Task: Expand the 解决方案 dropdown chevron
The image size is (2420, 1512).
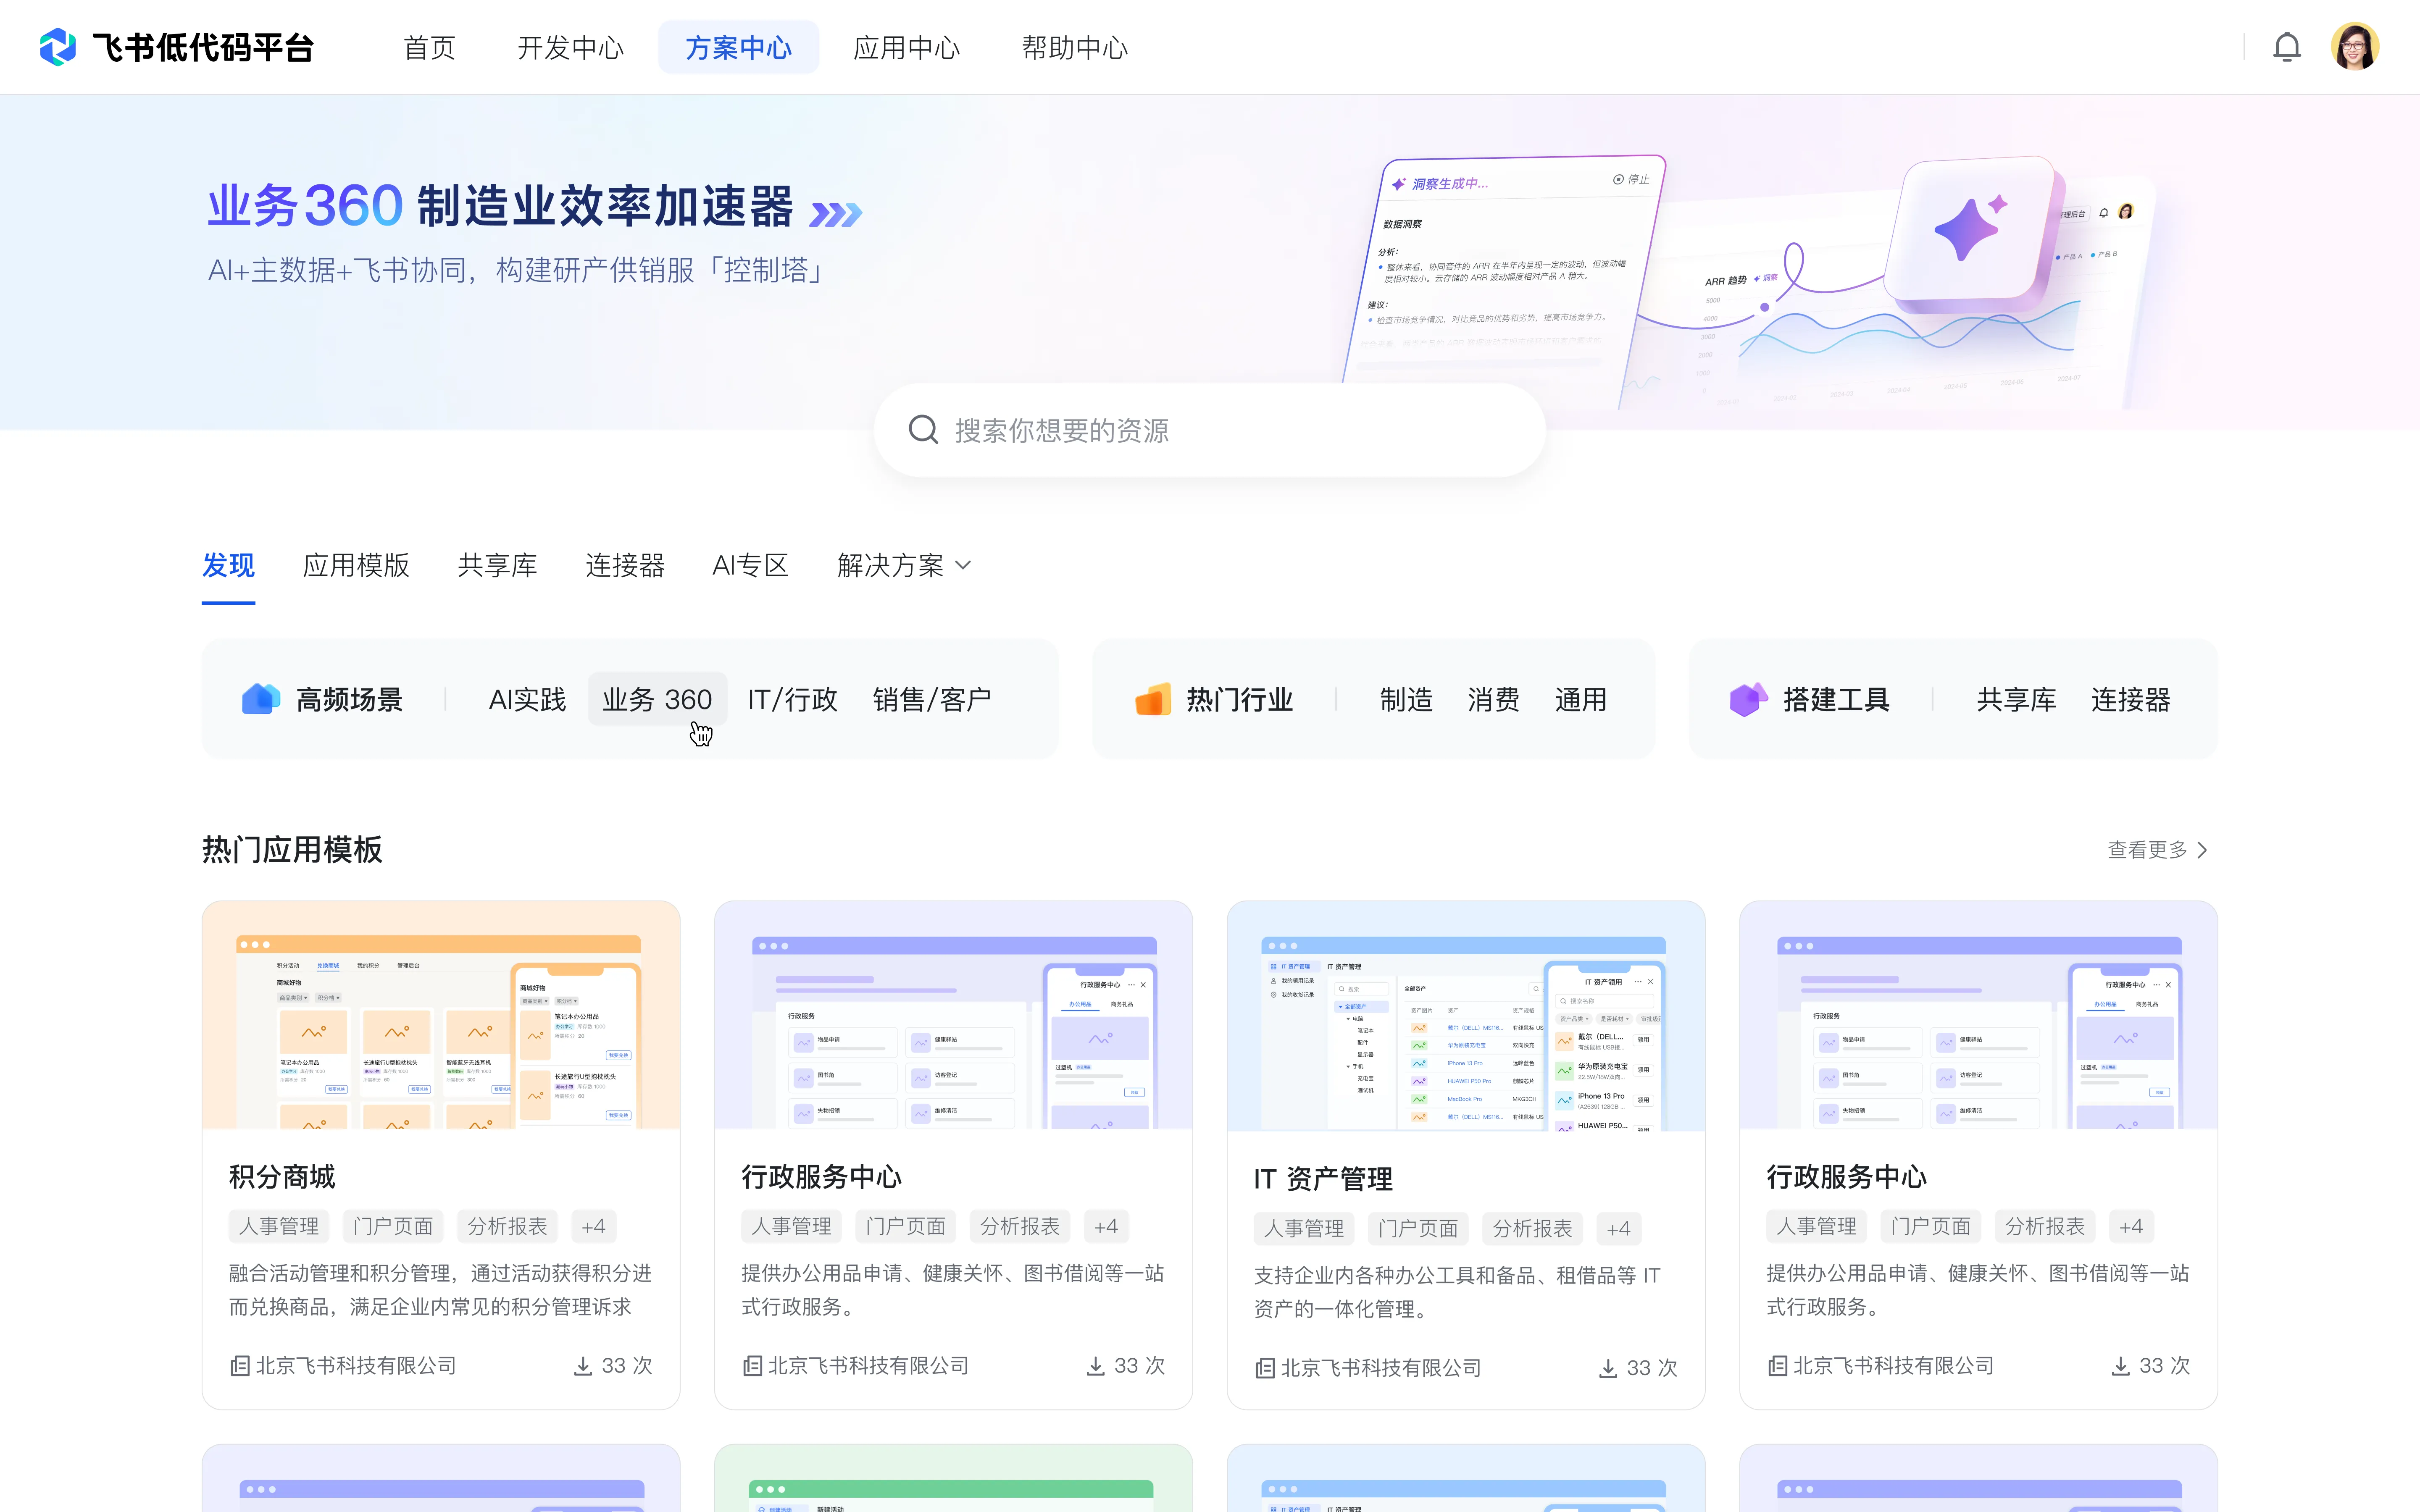Action: click(963, 565)
